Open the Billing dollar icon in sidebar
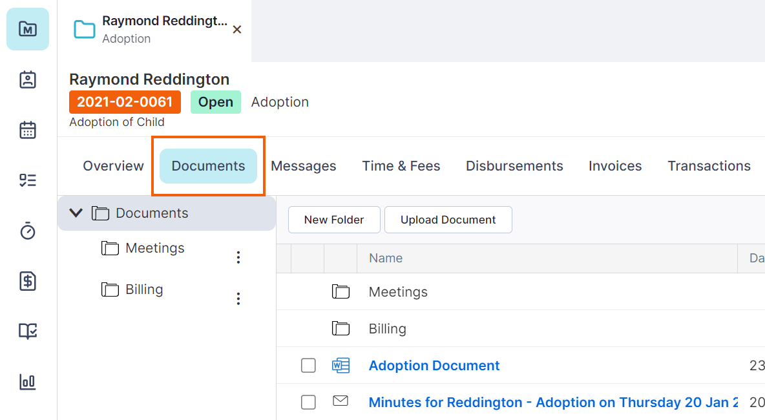The width and height of the screenshot is (765, 420). [x=28, y=281]
